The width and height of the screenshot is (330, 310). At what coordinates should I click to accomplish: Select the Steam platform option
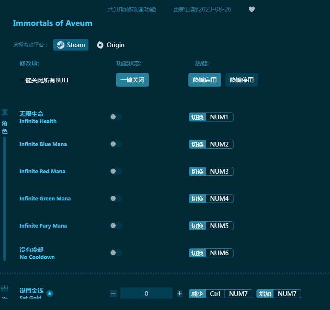click(x=71, y=45)
